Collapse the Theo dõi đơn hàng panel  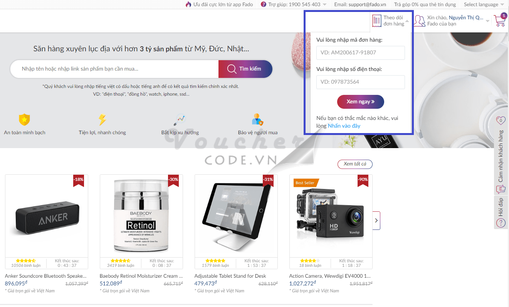(x=407, y=21)
